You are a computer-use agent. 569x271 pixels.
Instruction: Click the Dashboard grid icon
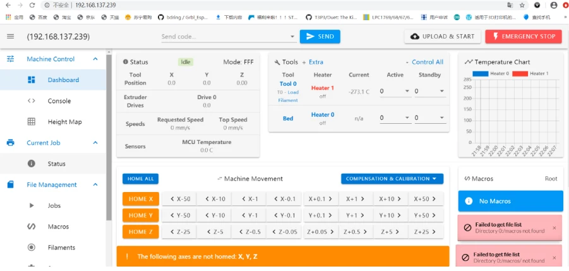32,80
